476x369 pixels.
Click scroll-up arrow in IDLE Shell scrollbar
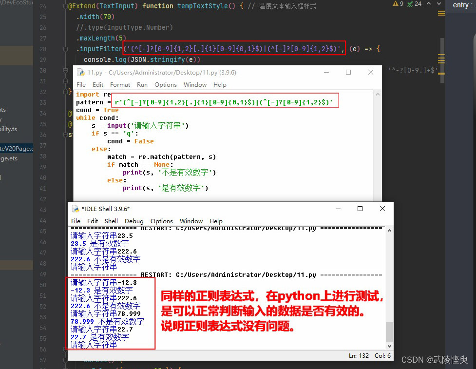tap(389, 231)
